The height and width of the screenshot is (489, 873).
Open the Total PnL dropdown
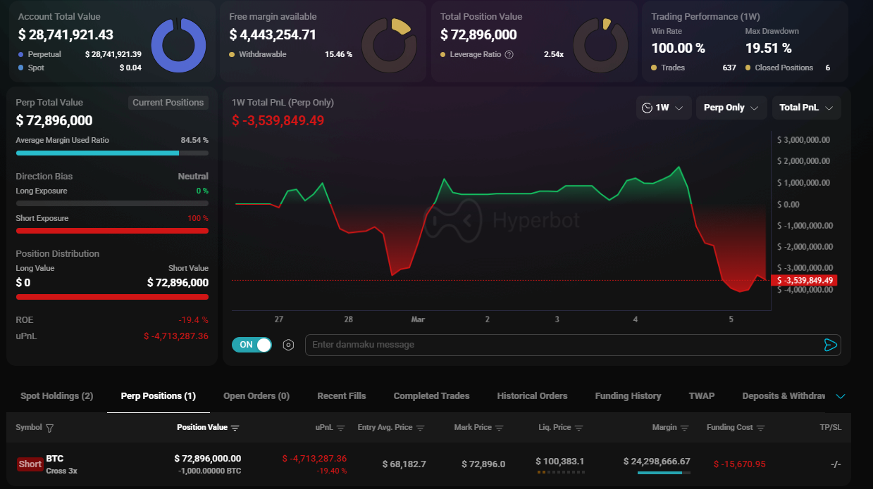tap(806, 108)
